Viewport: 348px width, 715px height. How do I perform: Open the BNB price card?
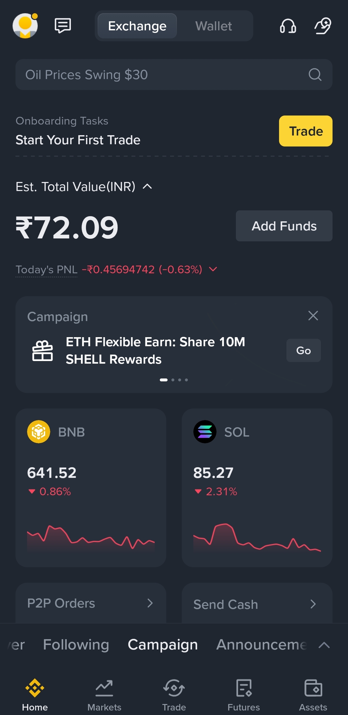(x=91, y=488)
